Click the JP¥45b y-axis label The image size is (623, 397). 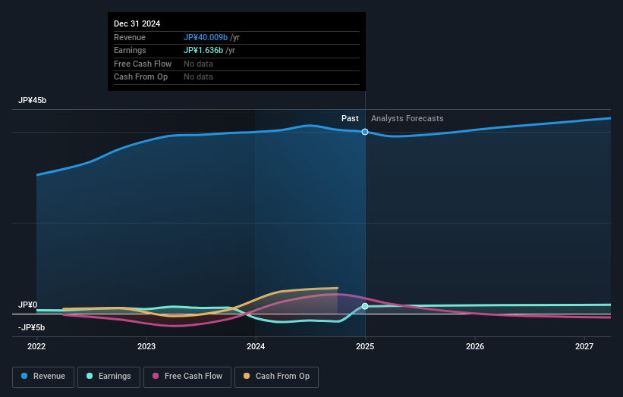[32, 100]
